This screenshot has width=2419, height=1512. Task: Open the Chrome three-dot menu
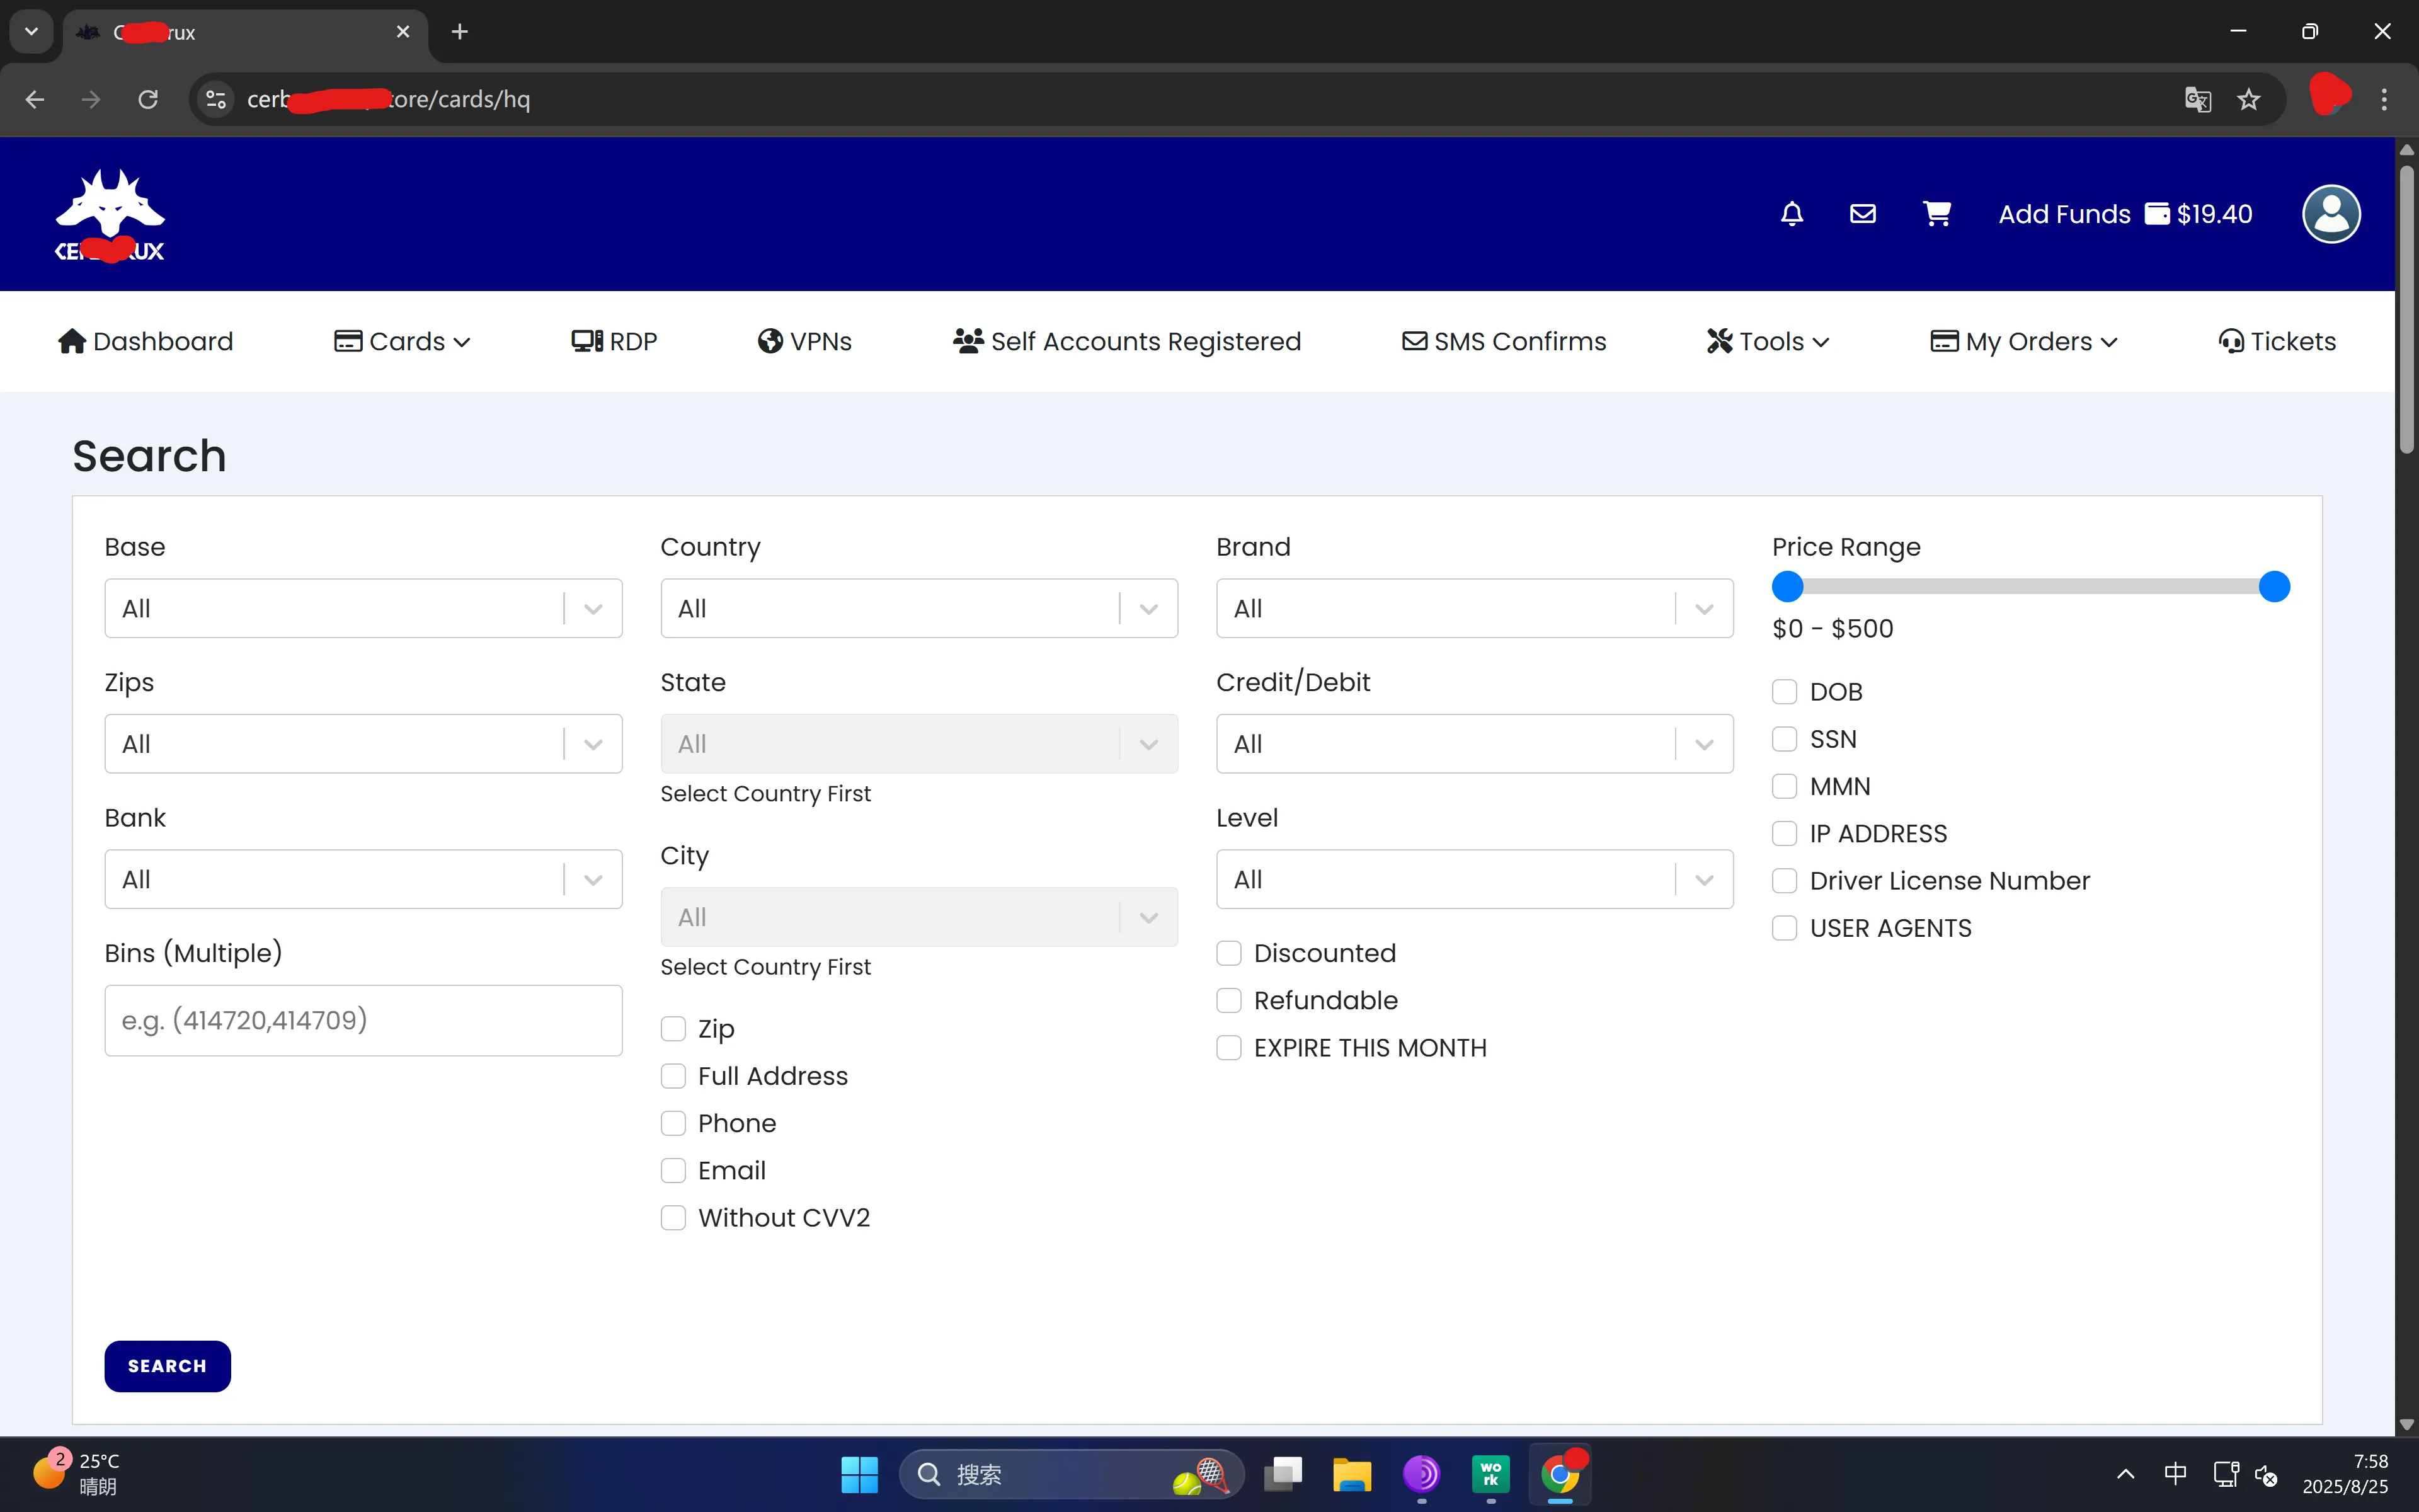2384,99
